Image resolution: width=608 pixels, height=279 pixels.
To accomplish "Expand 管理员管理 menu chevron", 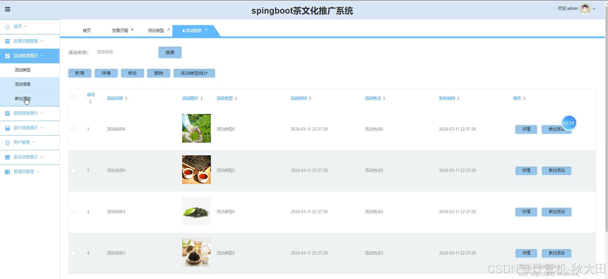I will coord(38,171).
